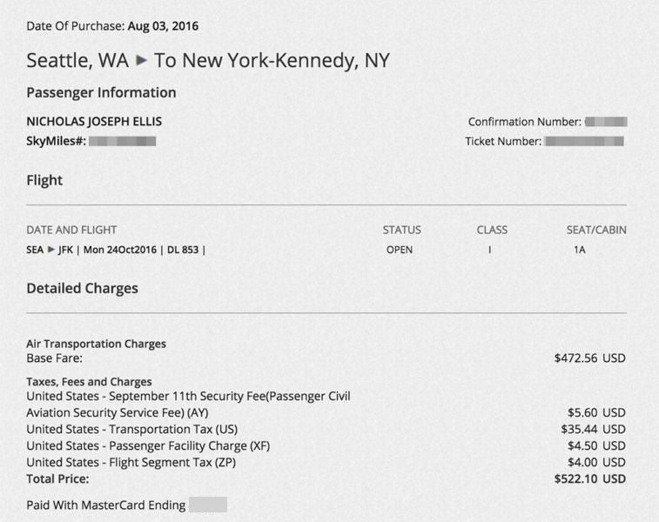Screen dimensions: 659x522
Task: Click the Passenger Facility Charge (XF) line
Action: [x=148, y=445]
